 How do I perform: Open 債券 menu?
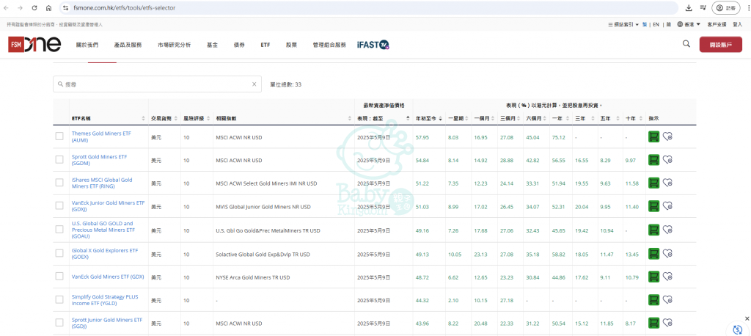click(x=239, y=45)
